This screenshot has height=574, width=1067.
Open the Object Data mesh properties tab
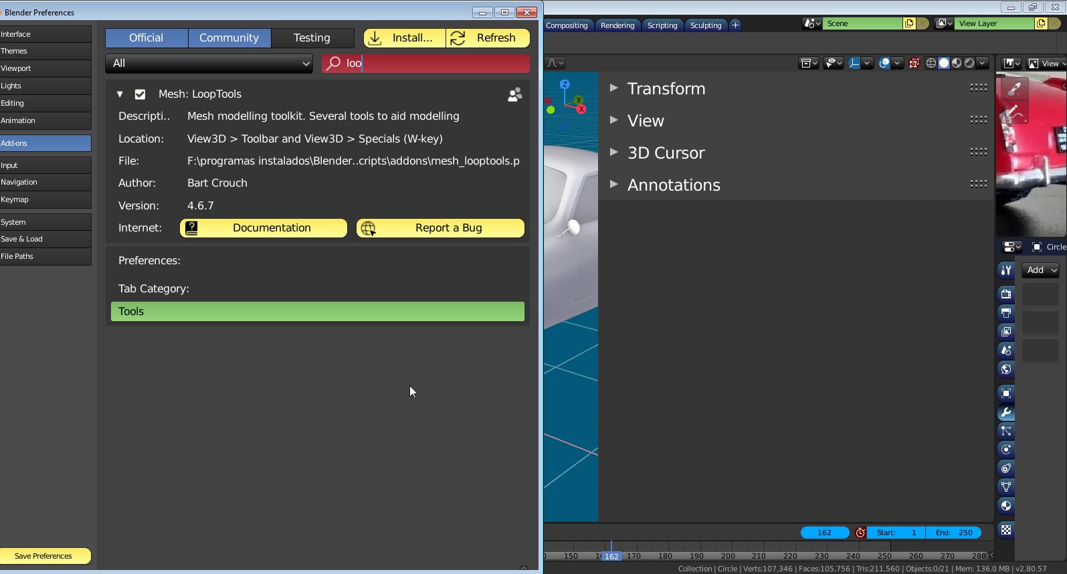point(1005,487)
